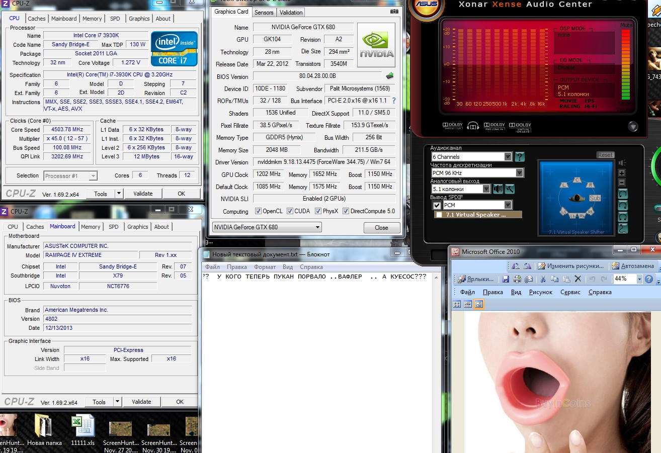Uncheck the SPDIF output checkbox
The height and width of the screenshot is (453, 661).
pos(437,205)
